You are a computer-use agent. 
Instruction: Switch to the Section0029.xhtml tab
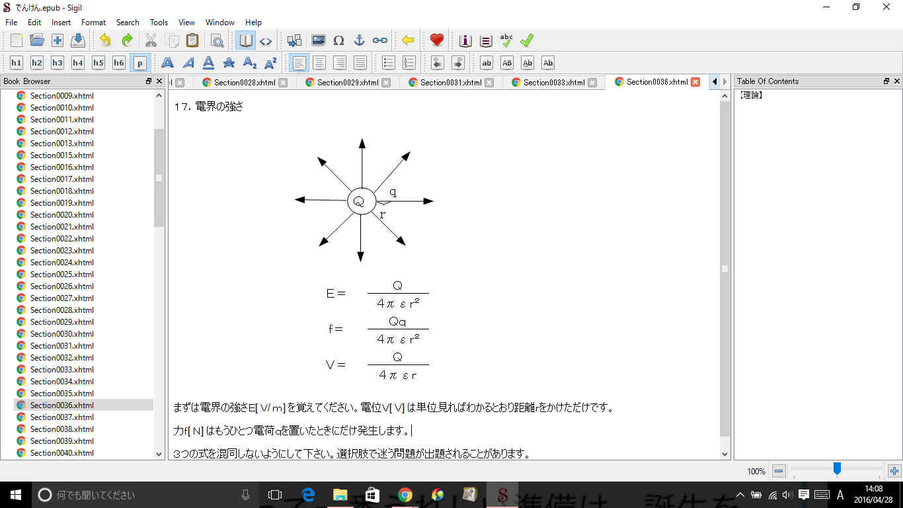click(348, 83)
